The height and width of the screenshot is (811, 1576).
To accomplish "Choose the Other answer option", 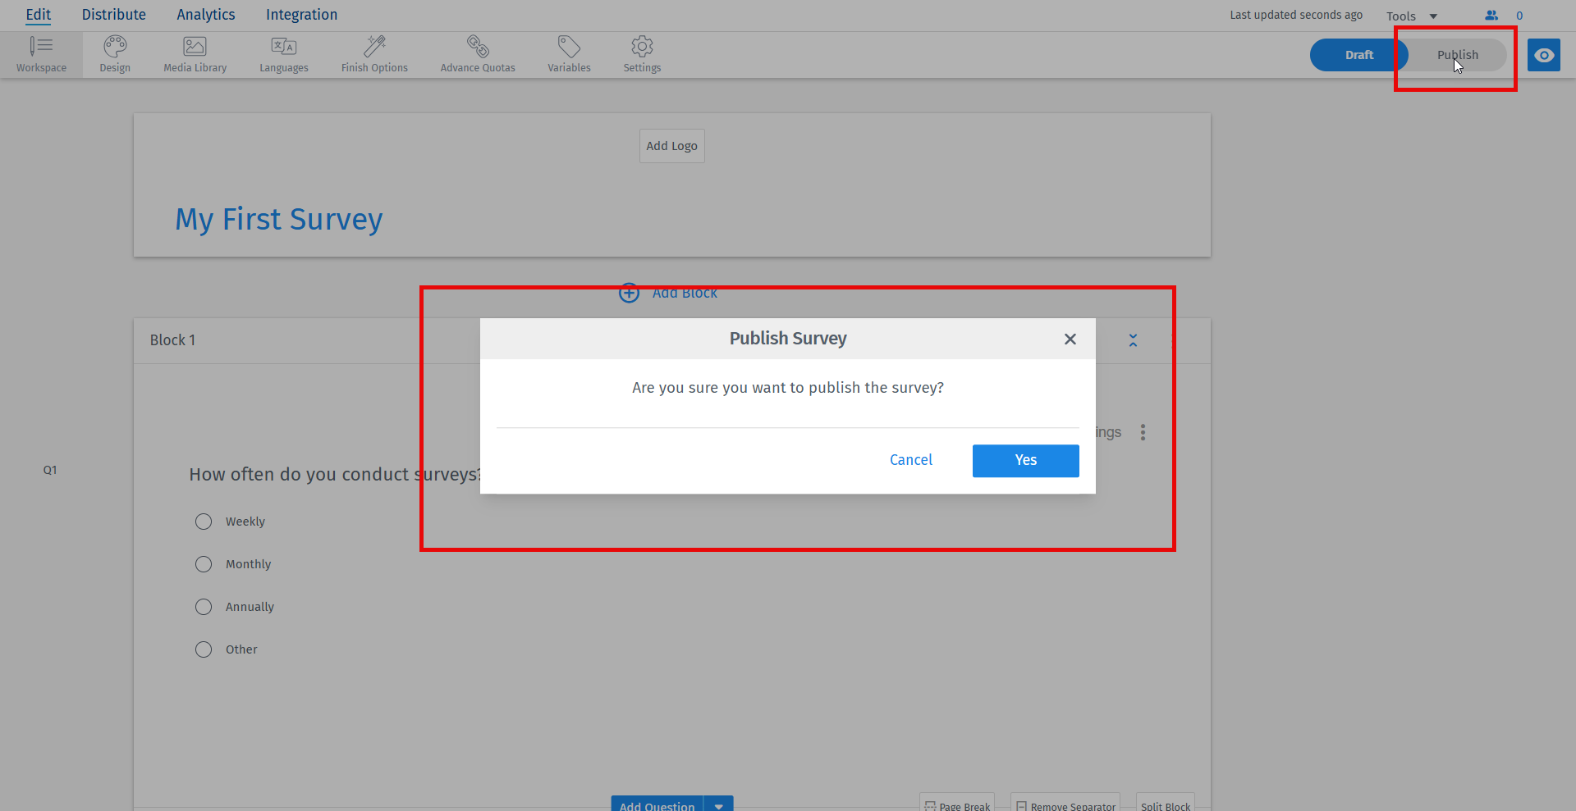I will click(204, 649).
